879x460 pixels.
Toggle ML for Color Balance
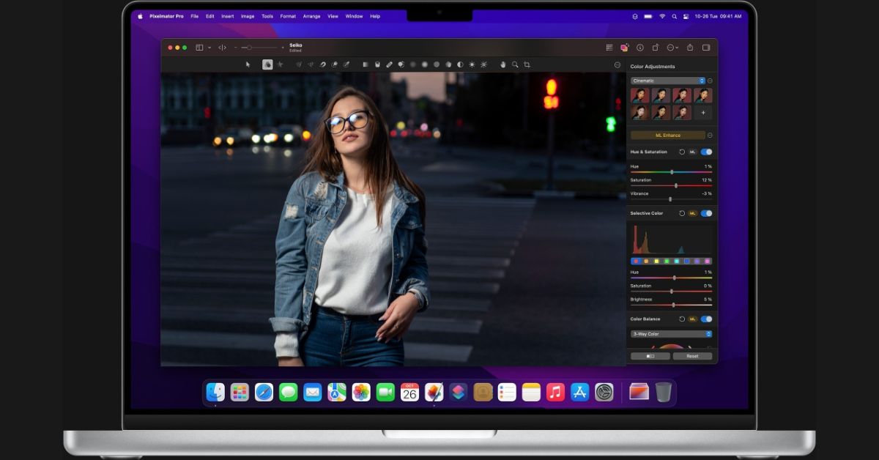[x=692, y=319]
